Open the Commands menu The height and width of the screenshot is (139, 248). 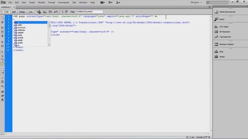tap(64, 3)
